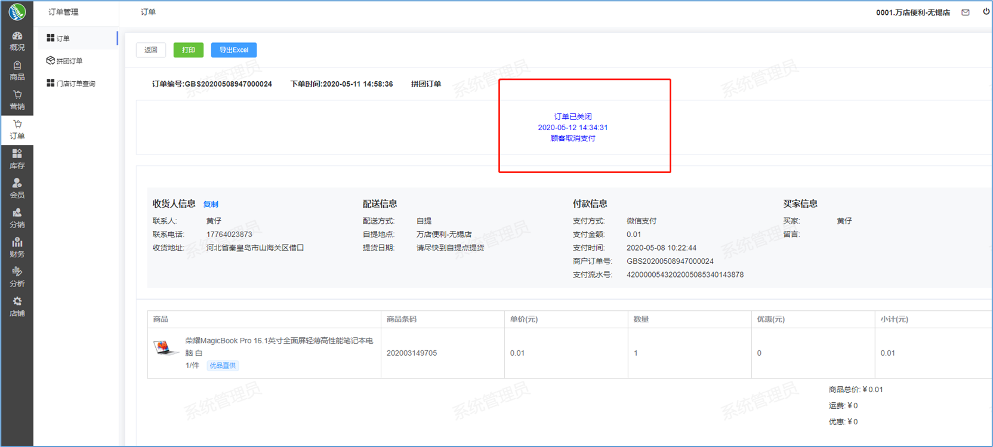Select 订单 in the order management submenu
The image size is (993, 447).
coord(76,38)
